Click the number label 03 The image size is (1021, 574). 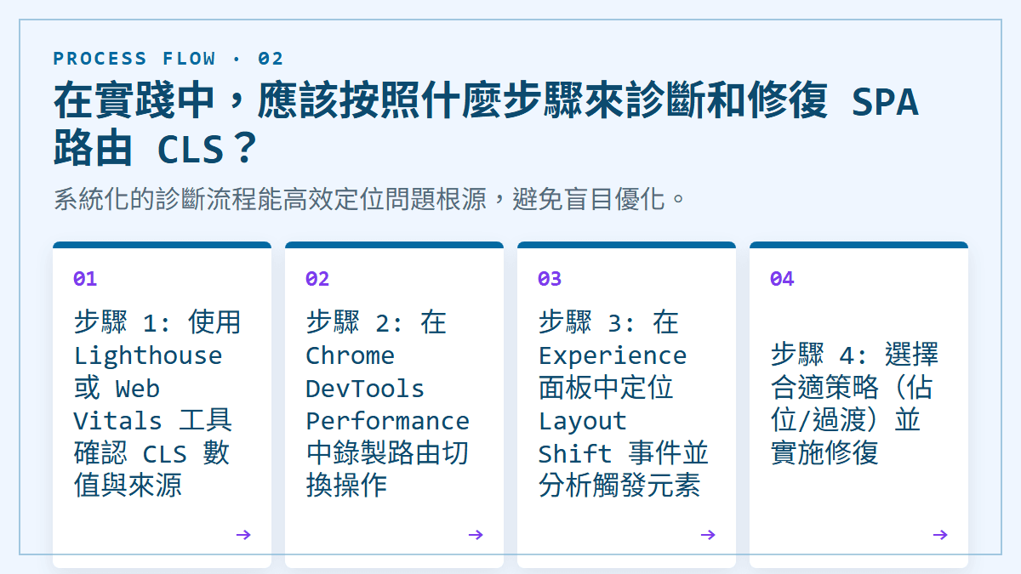550,279
